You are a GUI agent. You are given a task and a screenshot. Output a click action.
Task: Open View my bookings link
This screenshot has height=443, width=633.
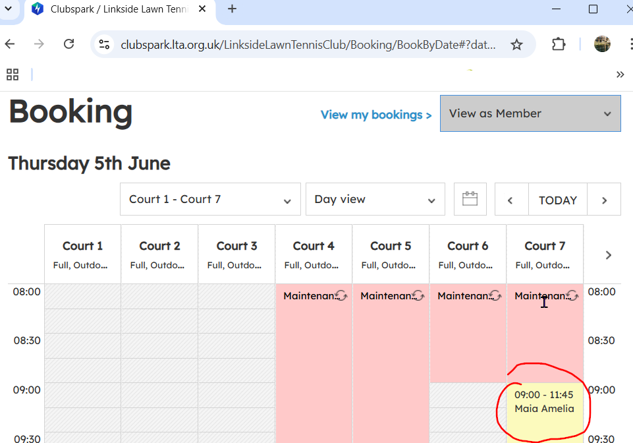click(376, 115)
